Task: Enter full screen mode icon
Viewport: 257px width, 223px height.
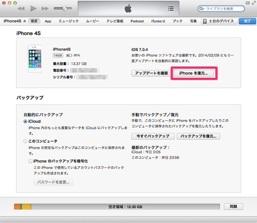Action: click(x=253, y=3)
